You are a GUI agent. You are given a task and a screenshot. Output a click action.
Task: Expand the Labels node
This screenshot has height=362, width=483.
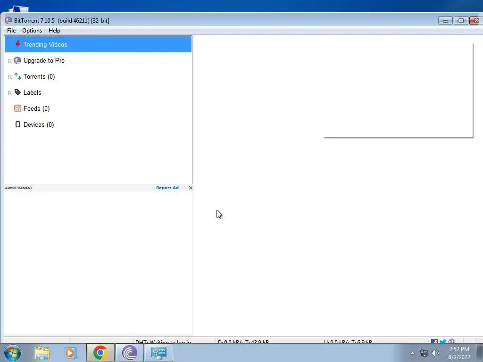pyautogui.click(x=10, y=93)
